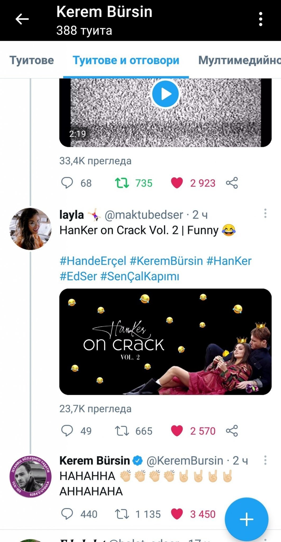Open the #SenÇalKapımı hashtag
This screenshot has height=542, width=281.
click(x=140, y=276)
